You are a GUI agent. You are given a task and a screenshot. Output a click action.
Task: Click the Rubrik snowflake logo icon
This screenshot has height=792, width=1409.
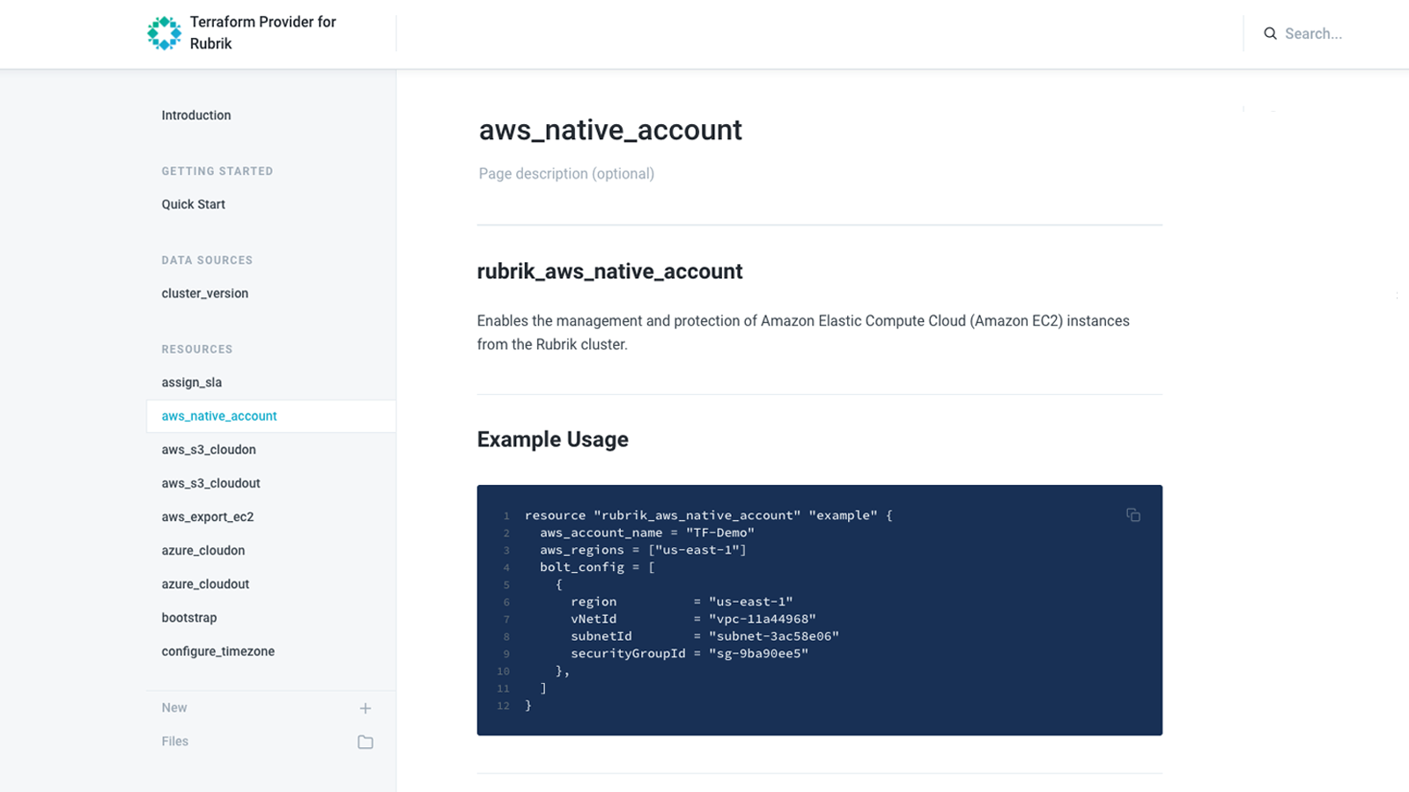164,33
